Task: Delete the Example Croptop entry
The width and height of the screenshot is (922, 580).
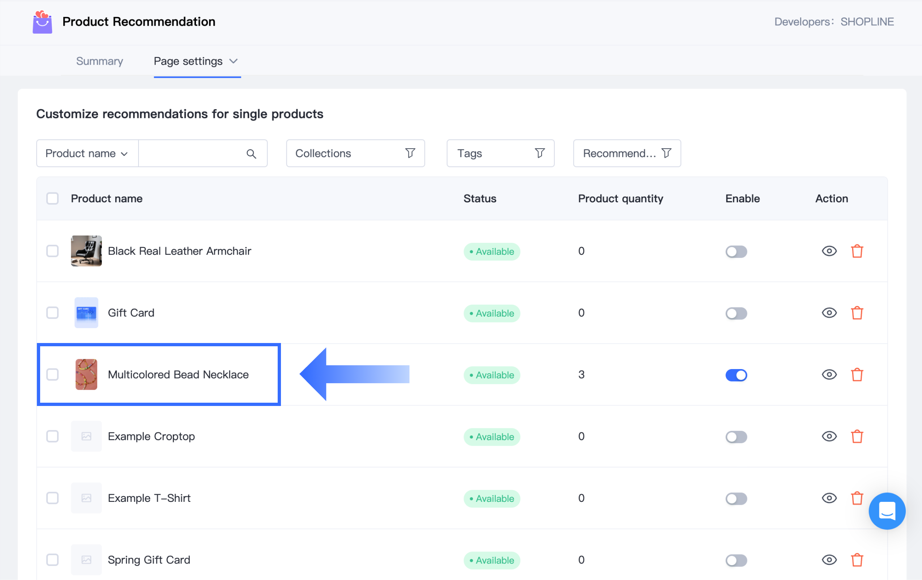Action: click(x=857, y=436)
